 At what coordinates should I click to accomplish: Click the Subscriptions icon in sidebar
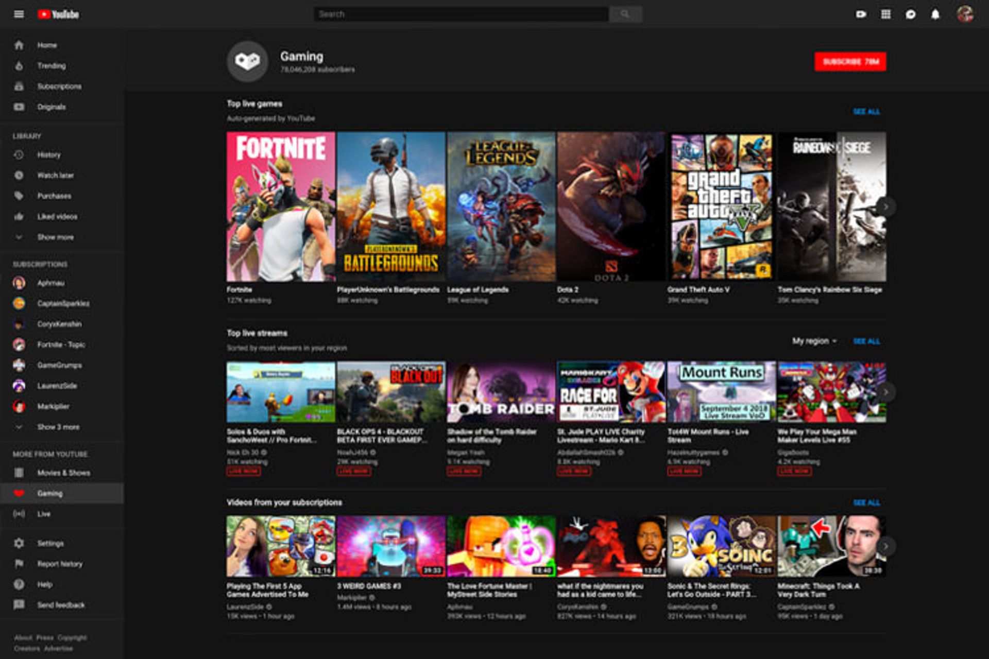(x=19, y=86)
